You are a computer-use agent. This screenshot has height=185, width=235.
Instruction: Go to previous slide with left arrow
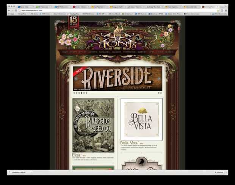(76, 79)
